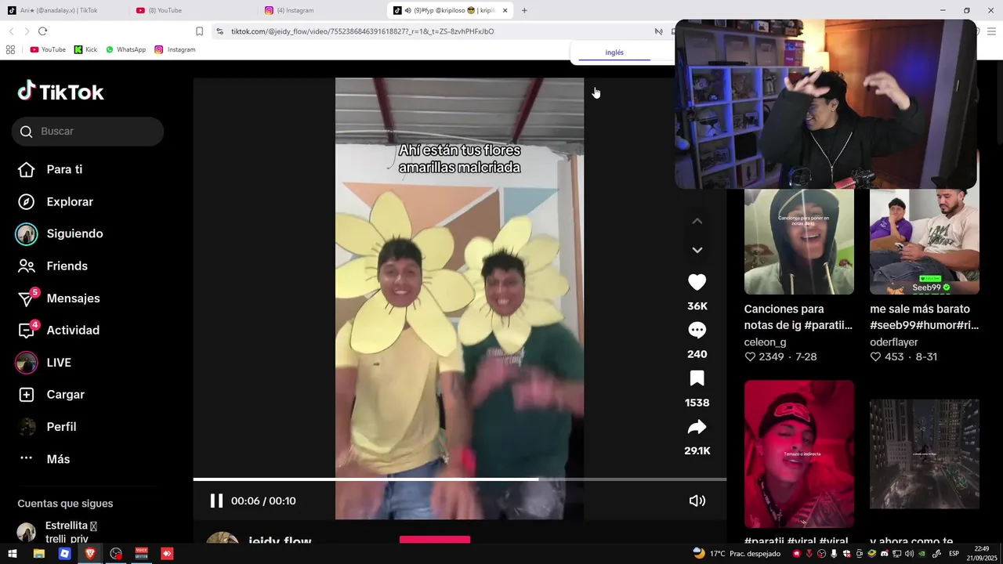Image resolution: width=1003 pixels, height=564 pixels.
Task: Go back in browser history
Action: tap(11, 31)
